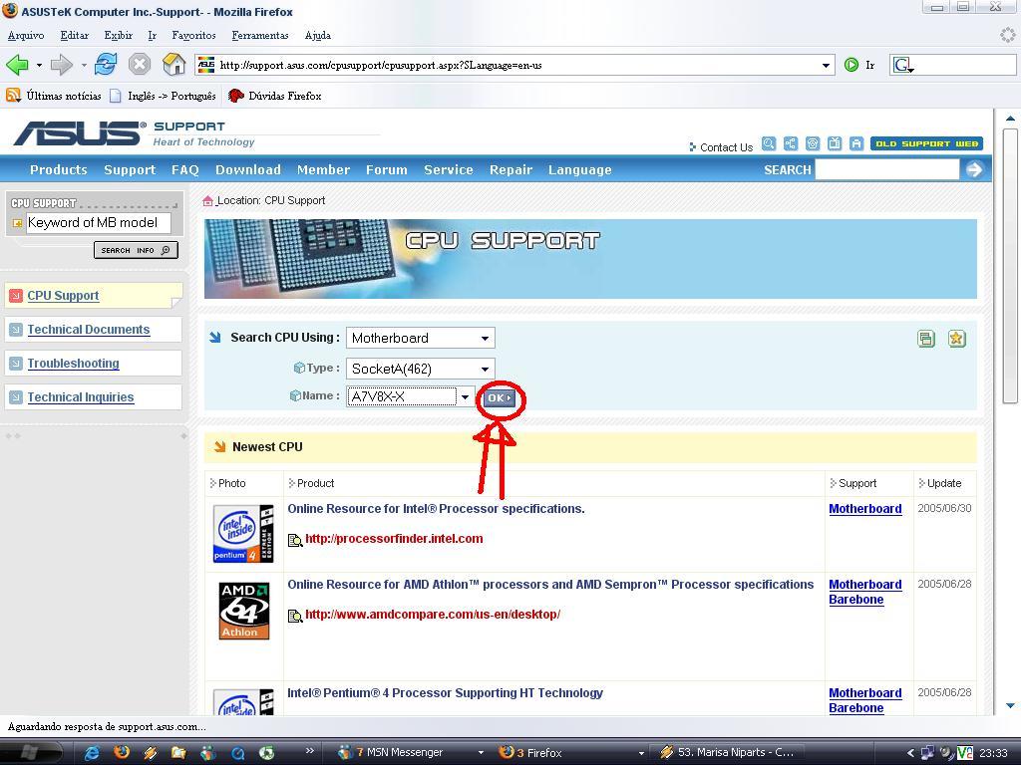Open Technical Inquiries sidebar link
The width and height of the screenshot is (1021, 765).
point(80,397)
